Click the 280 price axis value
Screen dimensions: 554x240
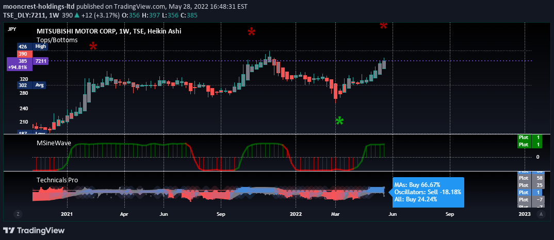click(x=23, y=93)
